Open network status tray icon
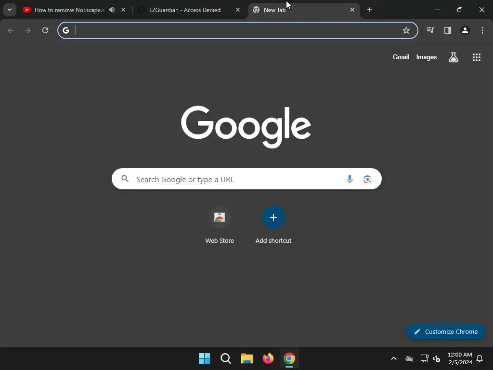 click(425, 358)
